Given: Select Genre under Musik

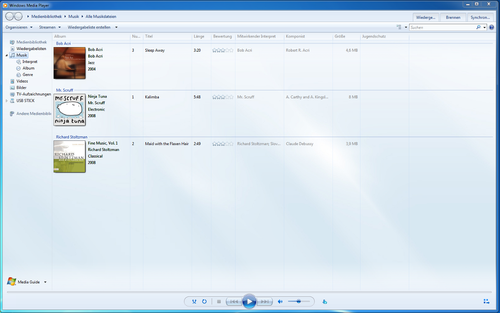Looking at the screenshot, I should click(x=27, y=75).
